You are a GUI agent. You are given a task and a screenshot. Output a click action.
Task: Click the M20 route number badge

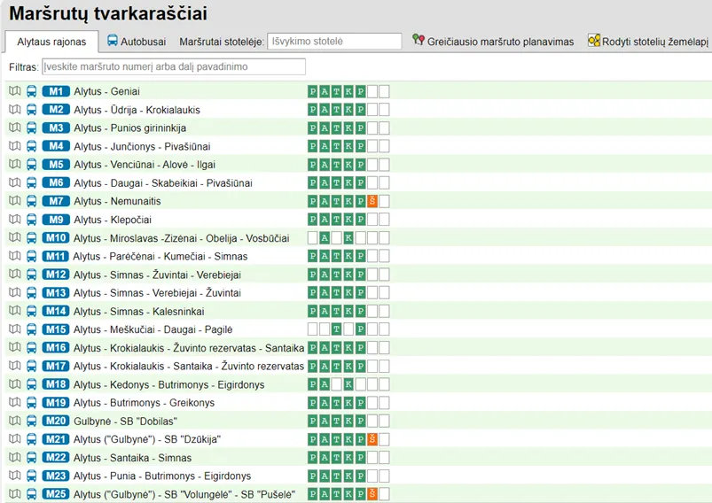[x=56, y=421]
